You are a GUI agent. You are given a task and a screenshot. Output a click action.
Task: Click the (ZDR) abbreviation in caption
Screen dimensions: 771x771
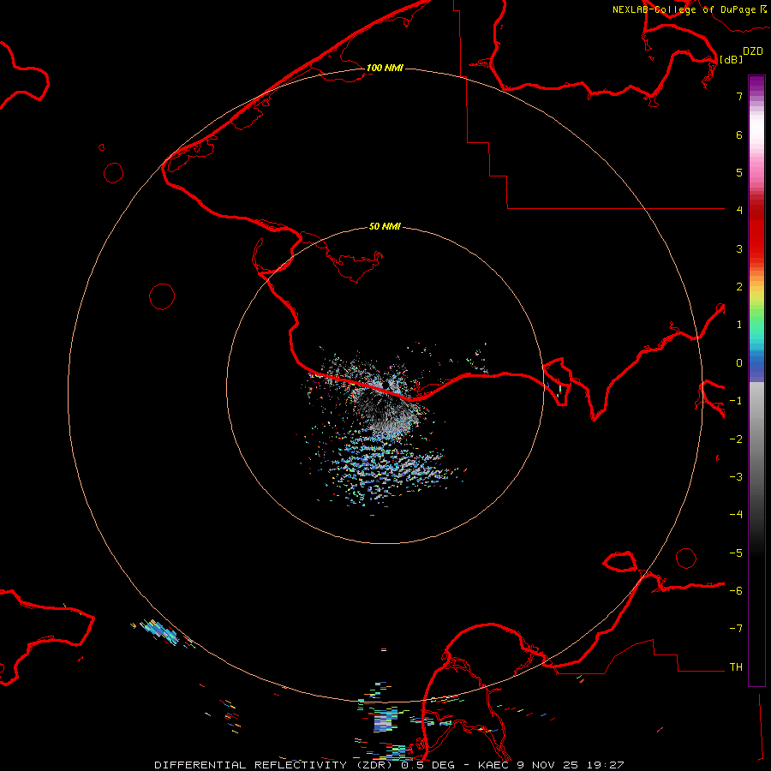pos(374,765)
